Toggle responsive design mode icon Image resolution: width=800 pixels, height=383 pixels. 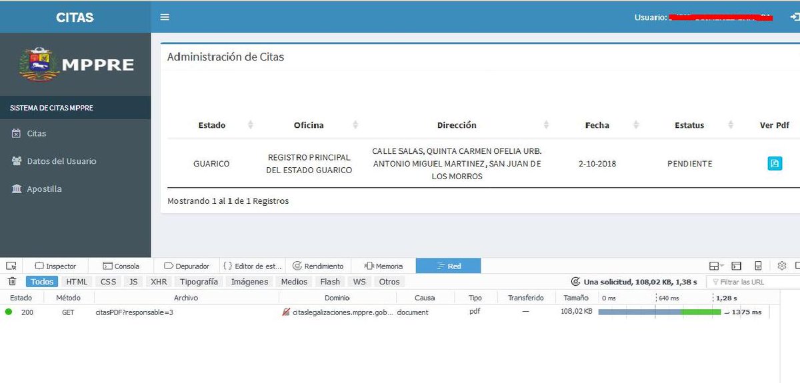tap(758, 266)
